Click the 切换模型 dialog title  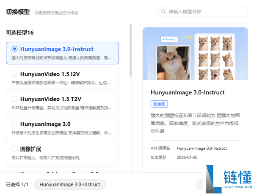tap(18, 12)
